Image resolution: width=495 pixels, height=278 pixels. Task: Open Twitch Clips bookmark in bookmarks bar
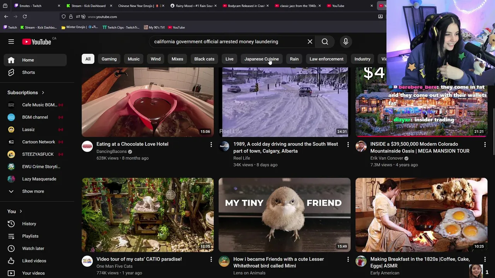[x=121, y=27]
